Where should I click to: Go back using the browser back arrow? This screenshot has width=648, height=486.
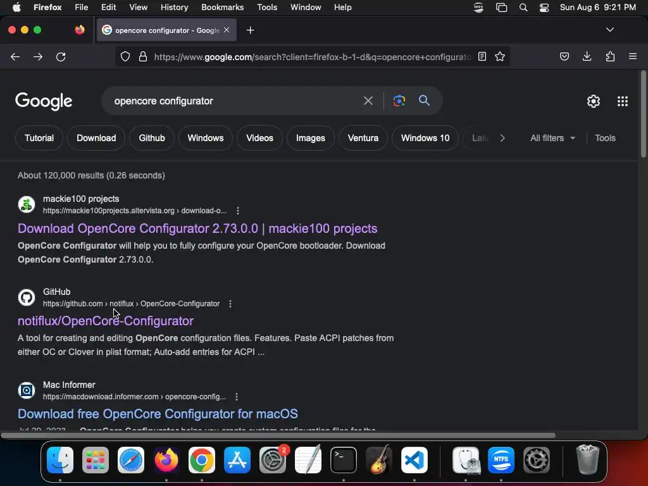coord(15,56)
